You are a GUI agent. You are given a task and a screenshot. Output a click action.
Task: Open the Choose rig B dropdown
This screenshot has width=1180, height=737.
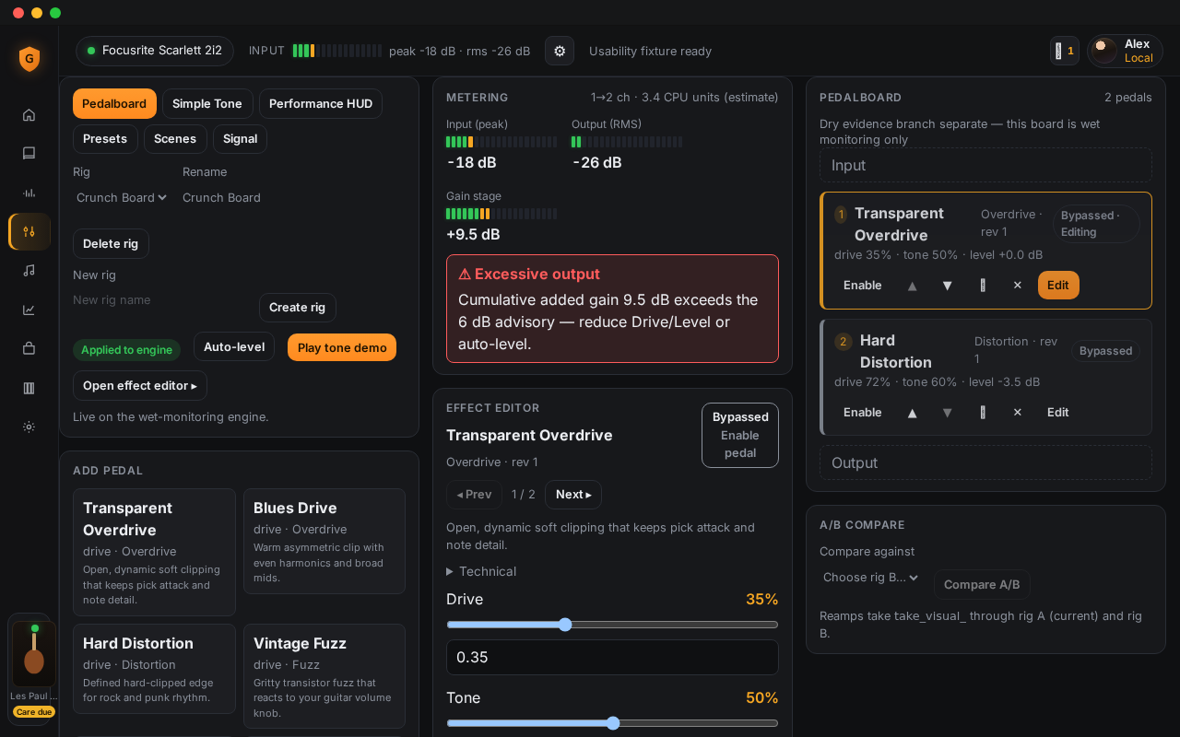(x=871, y=578)
